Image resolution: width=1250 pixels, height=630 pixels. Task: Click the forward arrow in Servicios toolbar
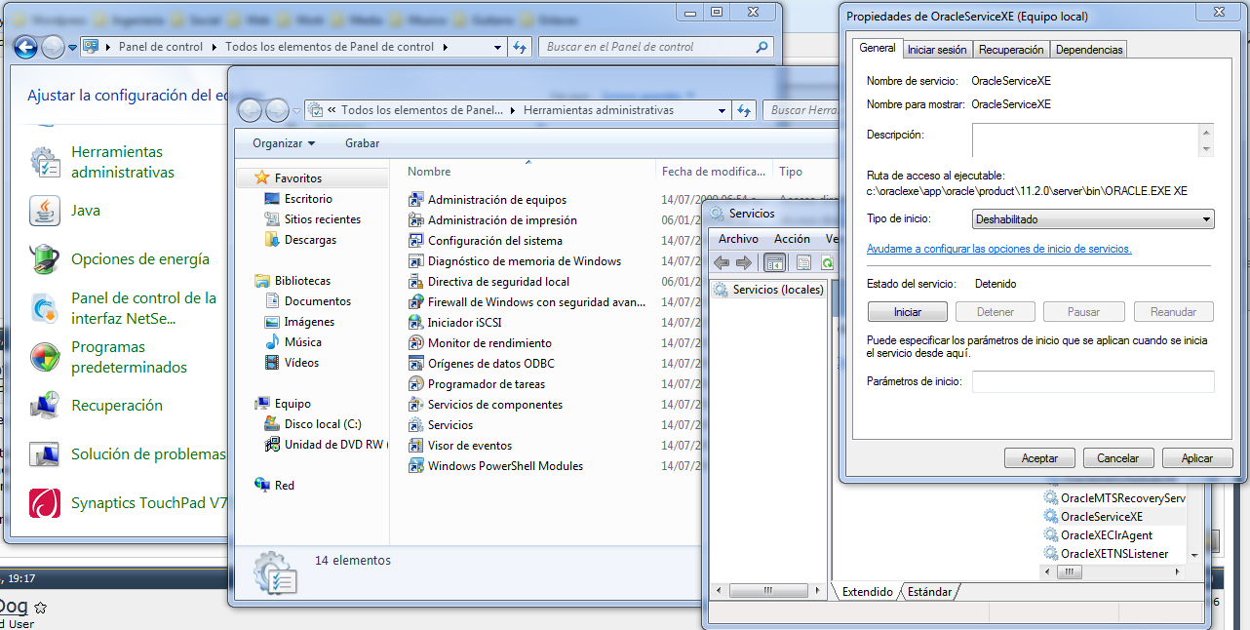coord(743,262)
